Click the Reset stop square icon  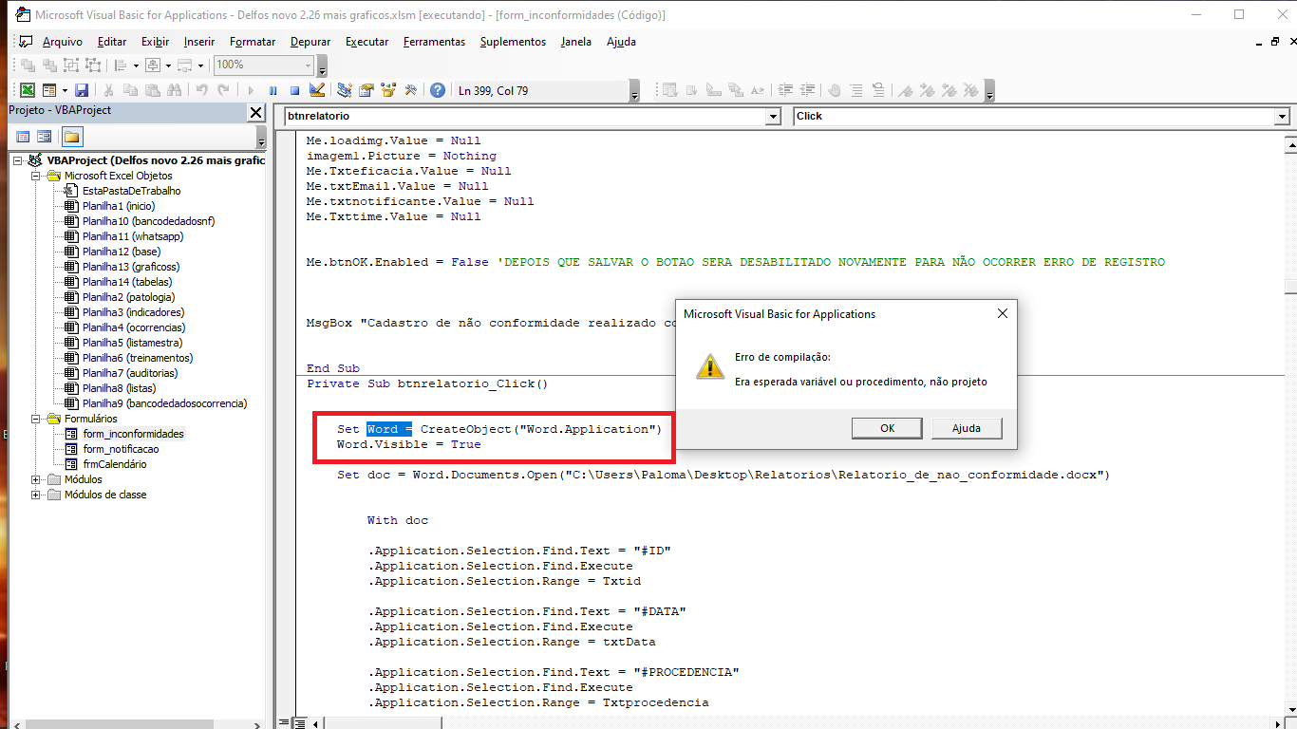click(294, 90)
